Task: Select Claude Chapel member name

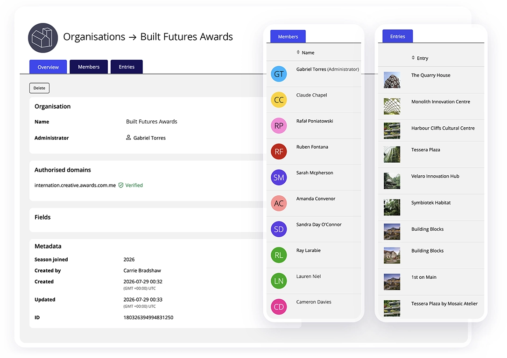Action: [312, 95]
